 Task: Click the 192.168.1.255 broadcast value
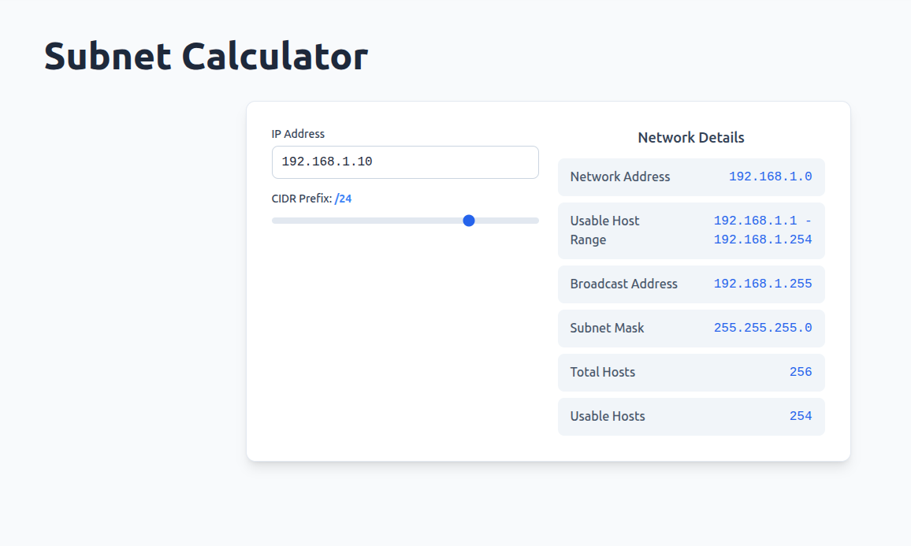click(762, 284)
